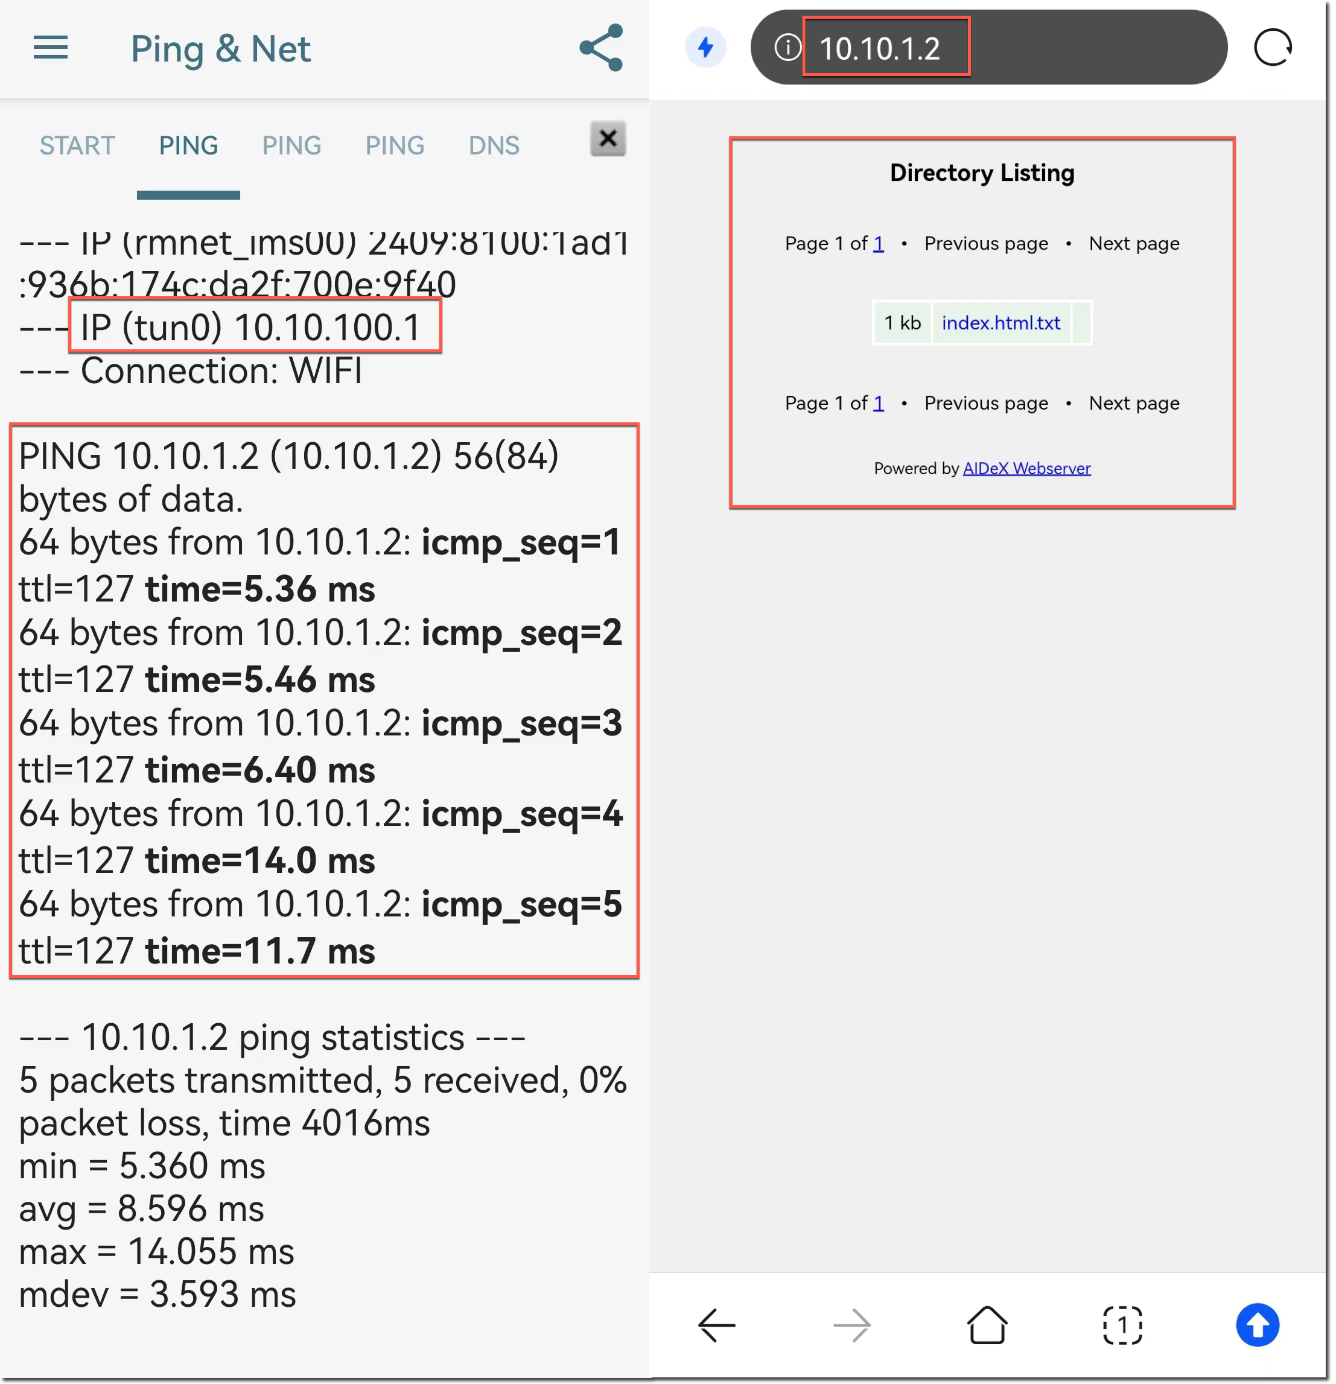Tap the share icon in the header
This screenshot has height=1384, width=1336.
click(602, 48)
